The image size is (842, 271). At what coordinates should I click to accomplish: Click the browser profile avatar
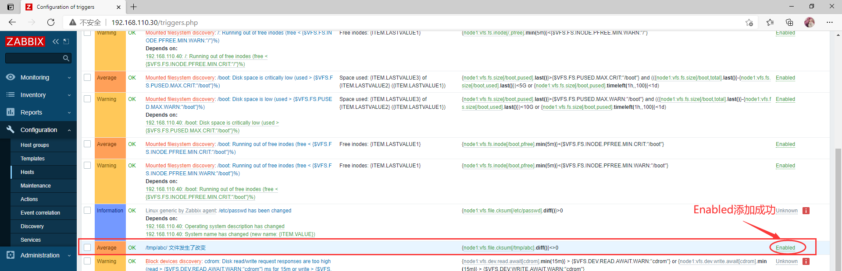tap(810, 22)
